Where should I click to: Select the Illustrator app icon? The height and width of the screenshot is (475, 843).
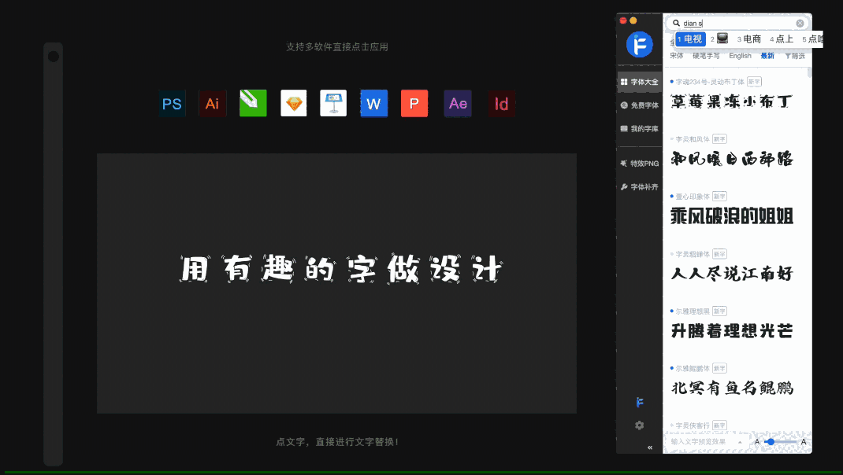coord(212,103)
